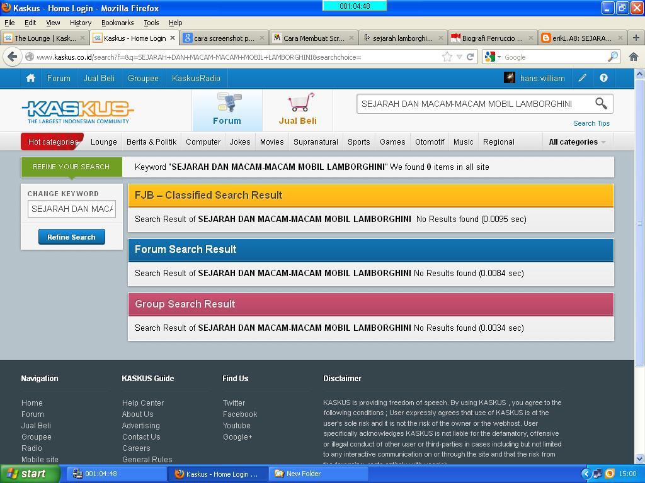Click the page vertical scrollbar
The width and height of the screenshot is (645, 483).
640,222
